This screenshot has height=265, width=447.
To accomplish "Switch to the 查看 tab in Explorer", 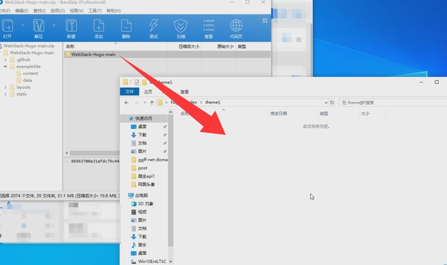I will coord(184,92).
